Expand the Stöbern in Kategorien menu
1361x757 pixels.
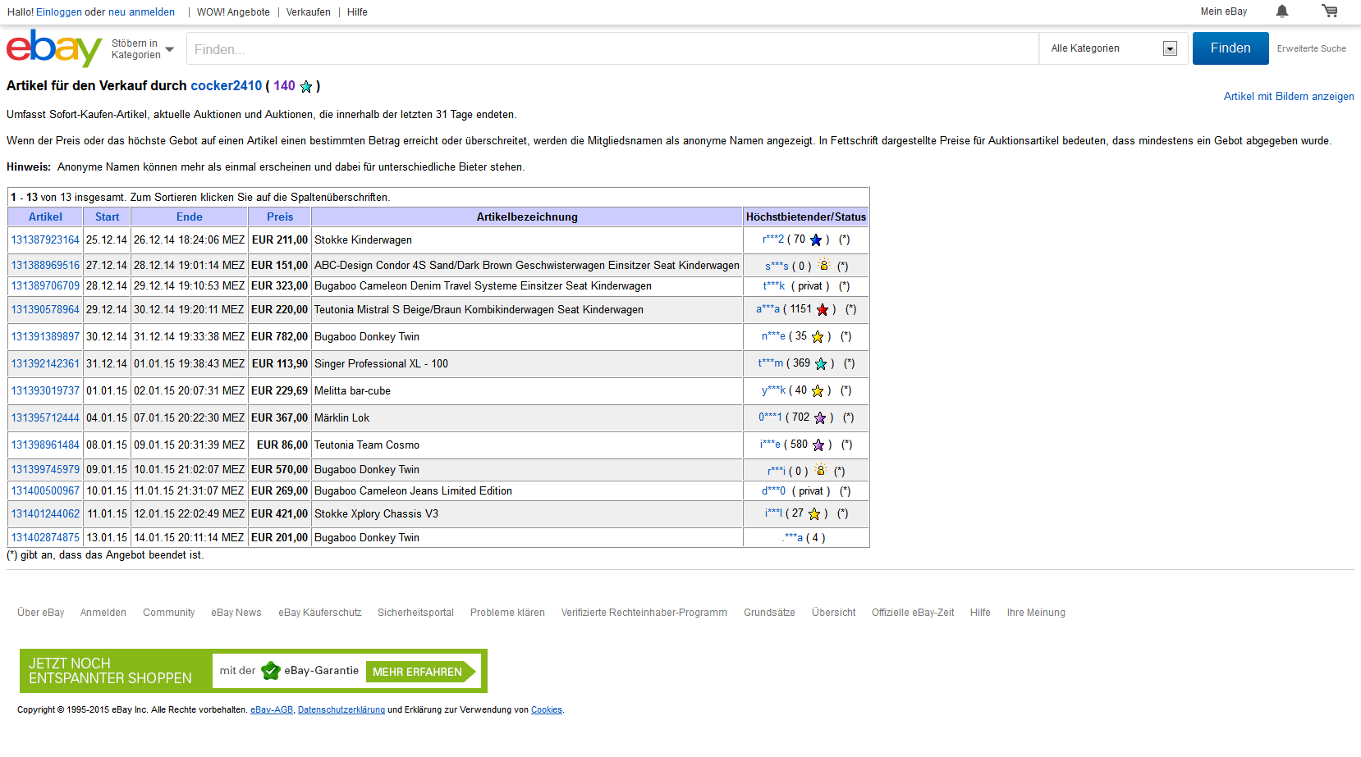pos(143,49)
